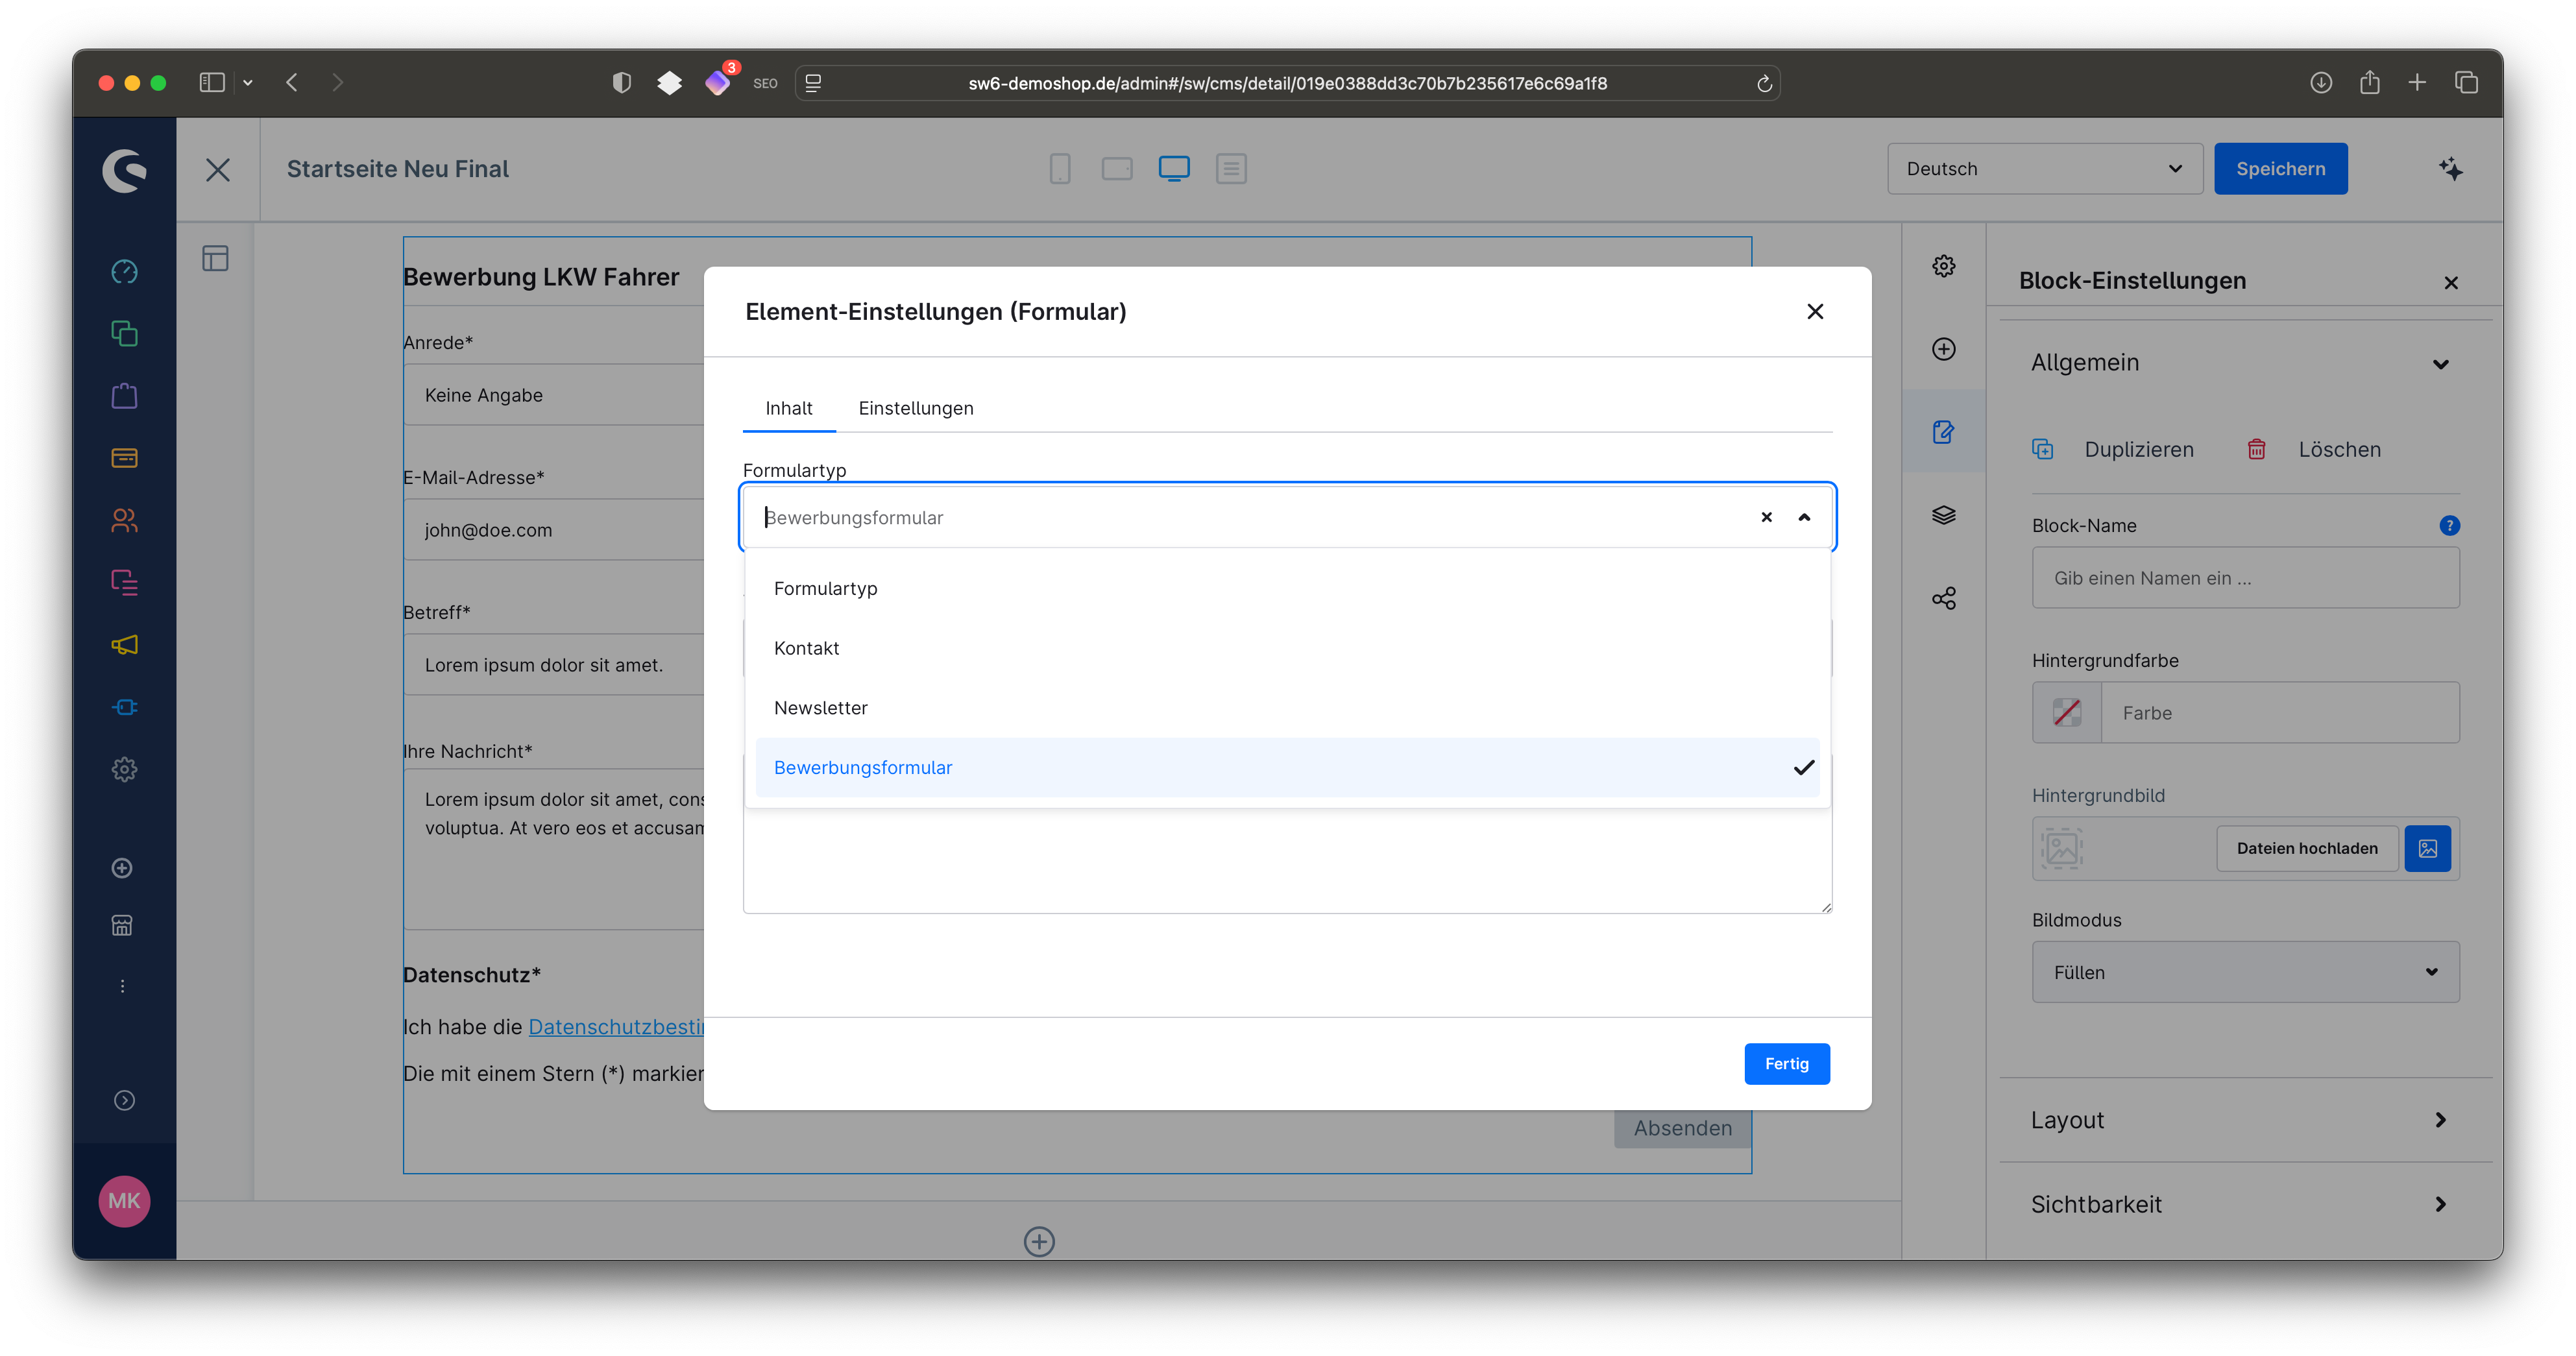Click the Fertig button

[1786, 1064]
